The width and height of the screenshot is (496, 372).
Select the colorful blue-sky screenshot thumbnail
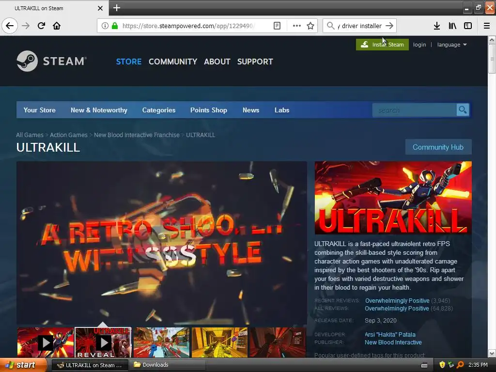(x=161, y=342)
